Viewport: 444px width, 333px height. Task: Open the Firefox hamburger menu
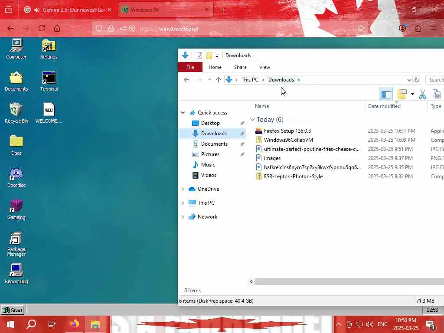coord(434,28)
